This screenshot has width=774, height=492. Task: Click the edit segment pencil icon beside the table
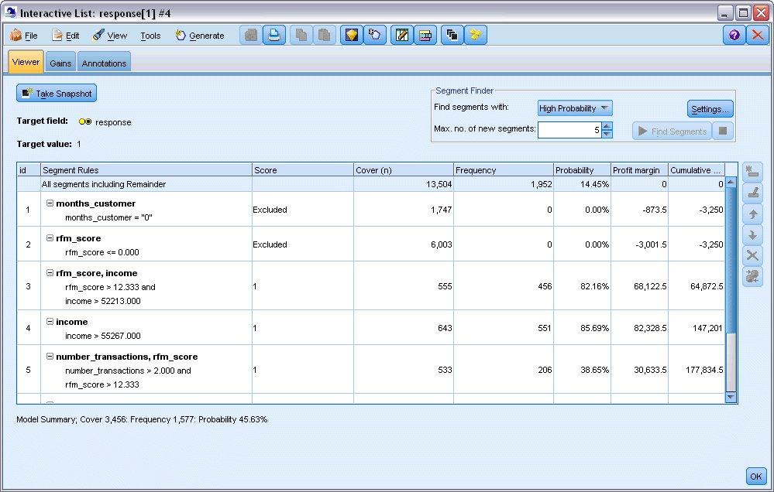(x=752, y=193)
